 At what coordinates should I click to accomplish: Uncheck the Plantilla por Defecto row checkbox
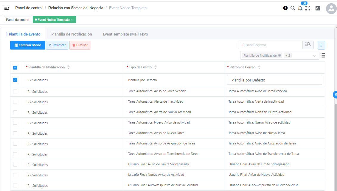click(15, 80)
